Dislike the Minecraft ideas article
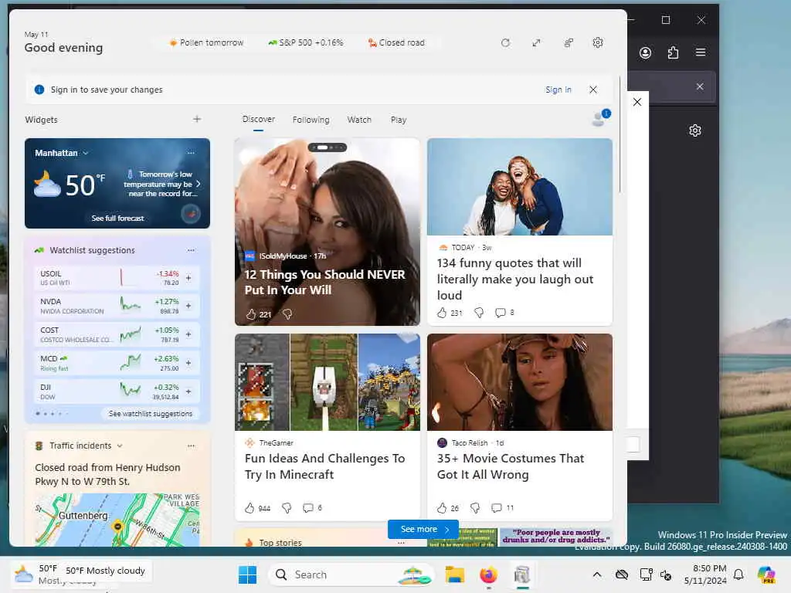 287,508
